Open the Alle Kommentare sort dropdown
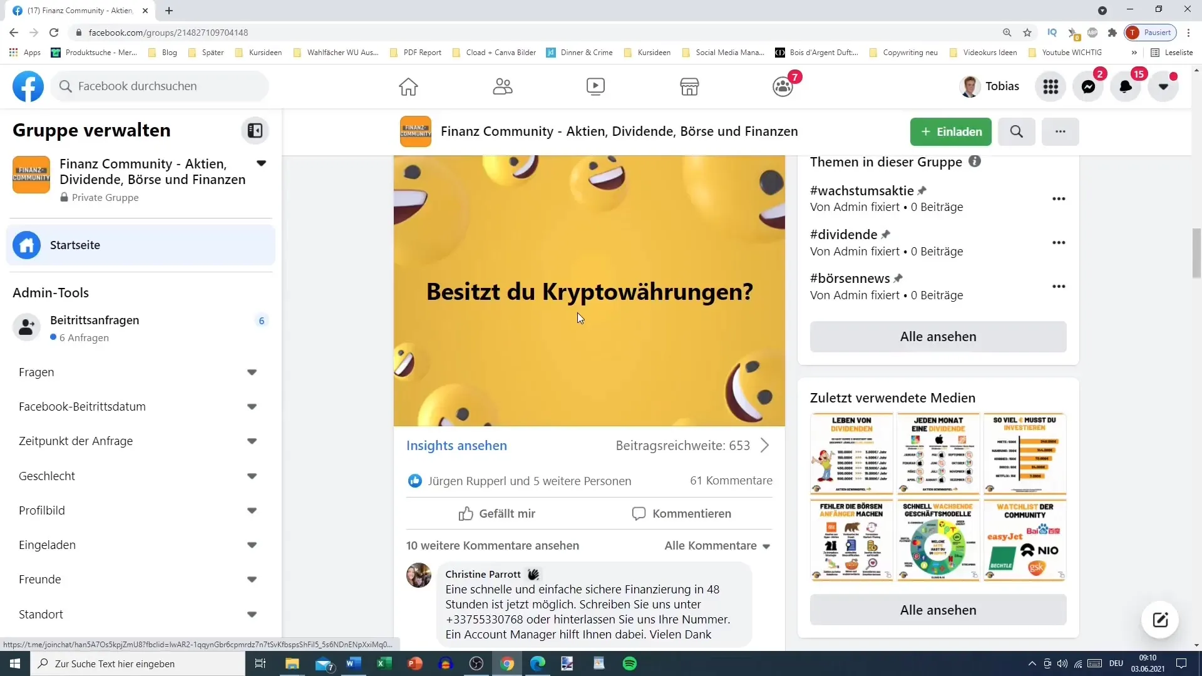The image size is (1202, 676). click(717, 546)
